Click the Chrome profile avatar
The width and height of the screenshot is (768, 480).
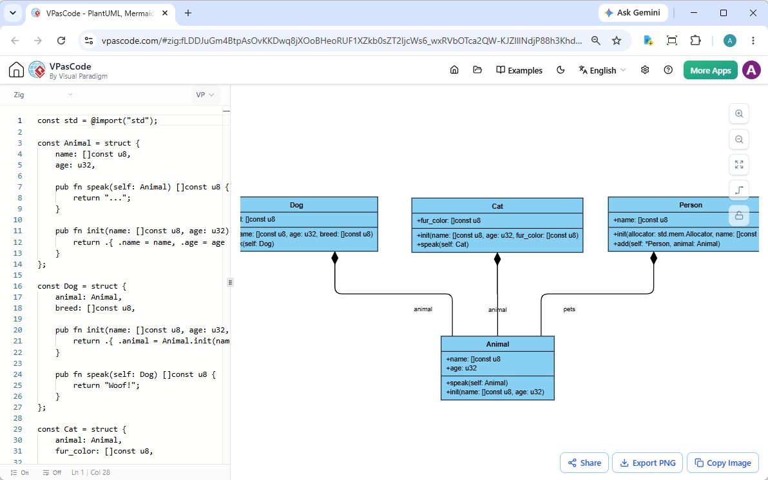(x=730, y=41)
